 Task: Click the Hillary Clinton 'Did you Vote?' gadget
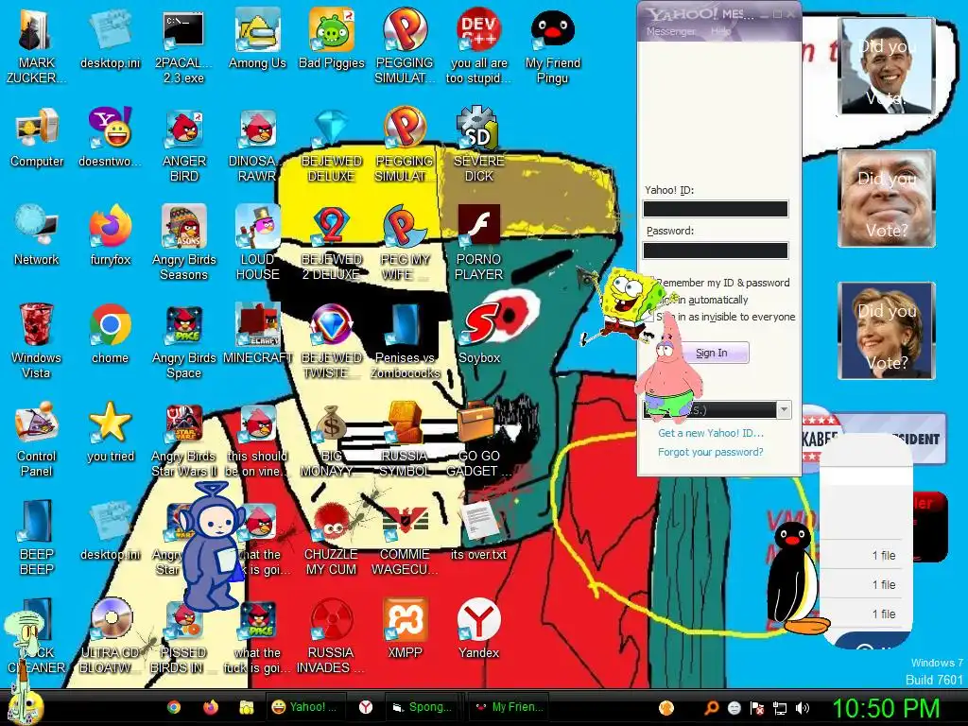(887, 330)
